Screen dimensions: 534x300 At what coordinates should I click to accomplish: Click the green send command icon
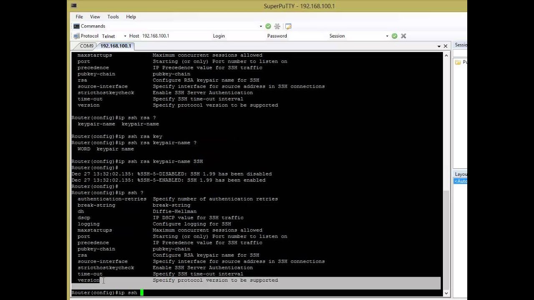click(268, 26)
